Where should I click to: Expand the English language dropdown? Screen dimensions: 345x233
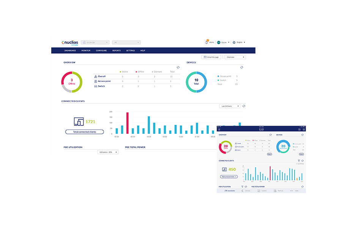[241, 43]
